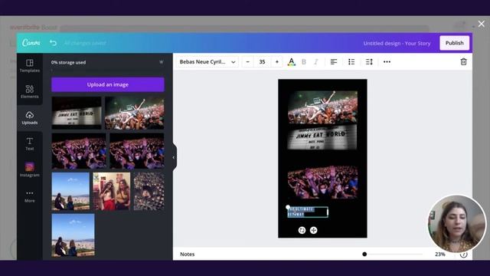Toggle bulleted list formatting
The width and height of the screenshot is (490, 276).
pyautogui.click(x=351, y=62)
